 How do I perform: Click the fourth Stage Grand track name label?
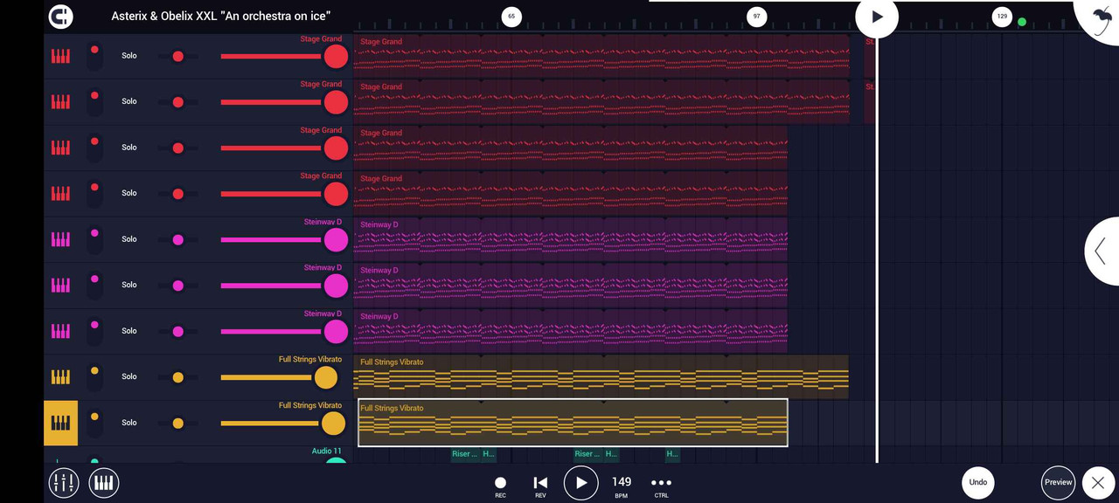tap(321, 176)
